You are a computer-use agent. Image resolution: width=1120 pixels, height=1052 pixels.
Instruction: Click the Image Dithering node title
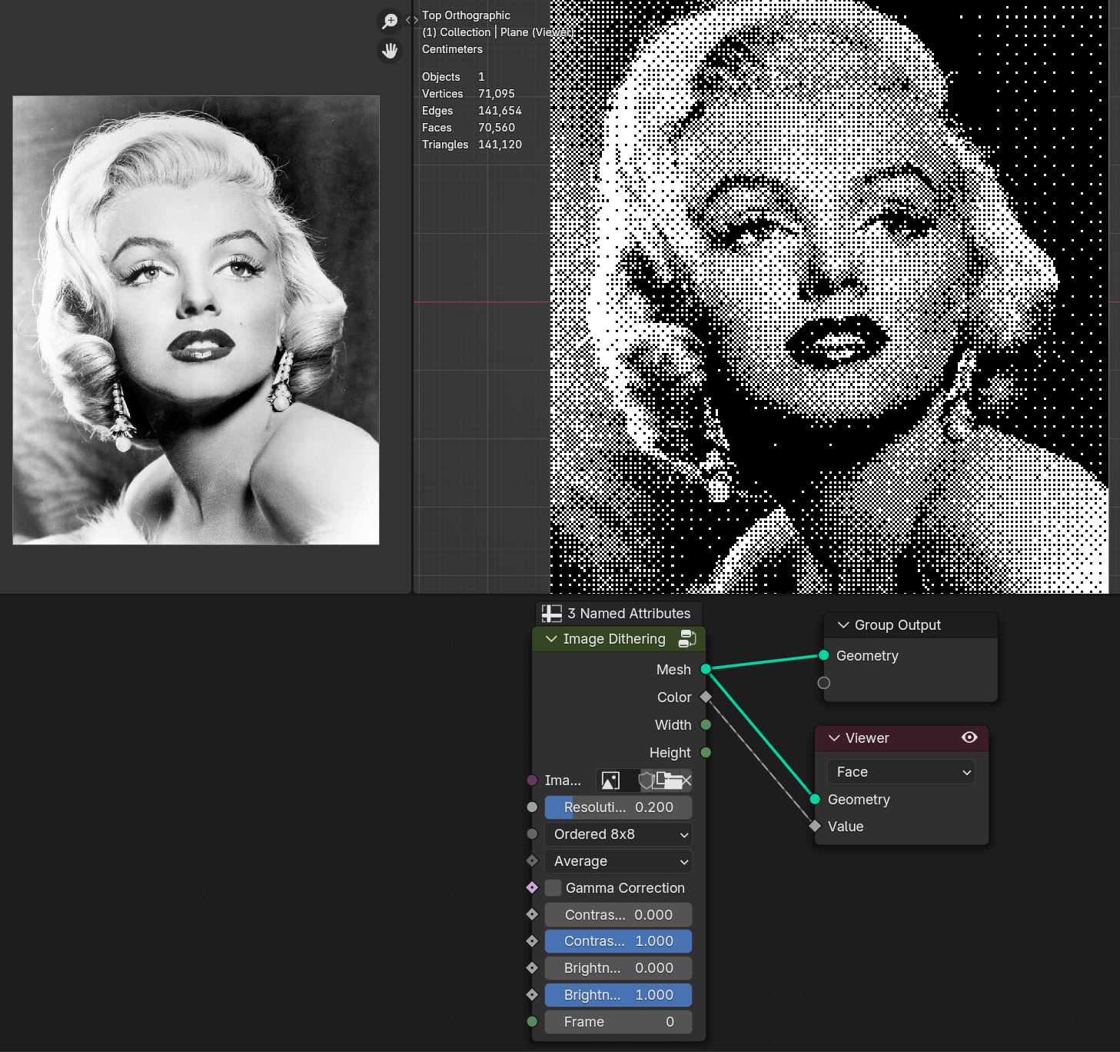pyautogui.click(x=614, y=639)
